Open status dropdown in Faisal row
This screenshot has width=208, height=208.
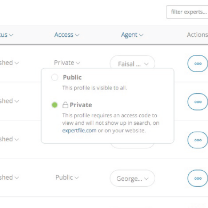[x=9, y=63]
